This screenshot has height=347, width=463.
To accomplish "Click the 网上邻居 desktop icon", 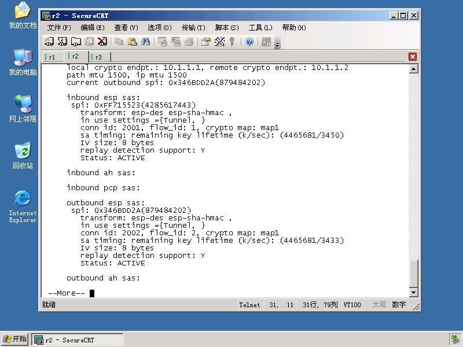I will pyautogui.click(x=23, y=109).
